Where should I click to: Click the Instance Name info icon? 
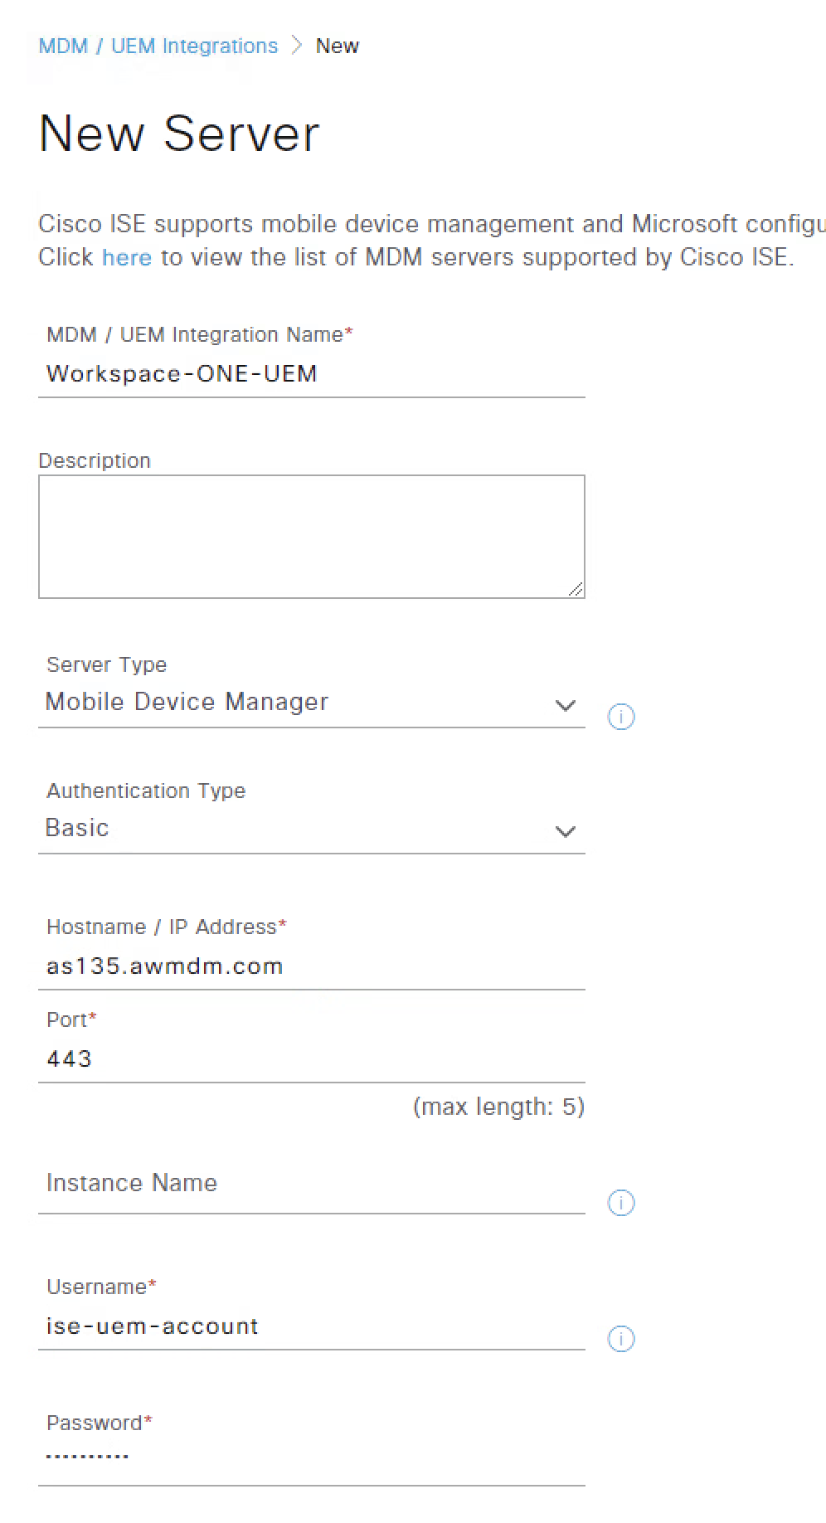tap(620, 1202)
